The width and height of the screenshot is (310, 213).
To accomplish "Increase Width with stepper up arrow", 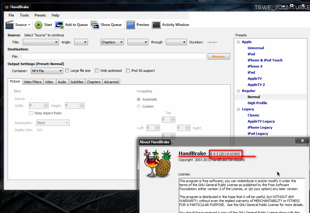I will click(46, 104).
